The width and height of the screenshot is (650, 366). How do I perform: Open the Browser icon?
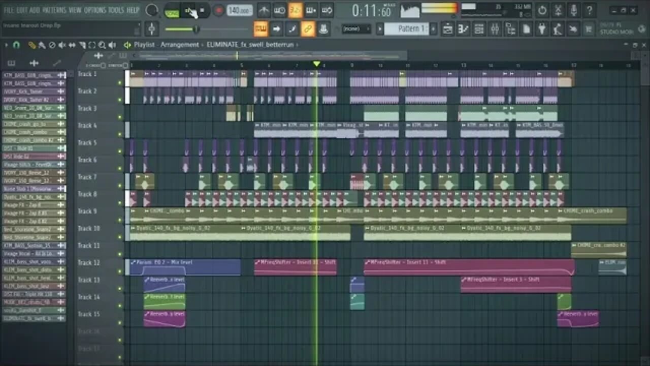click(x=510, y=29)
